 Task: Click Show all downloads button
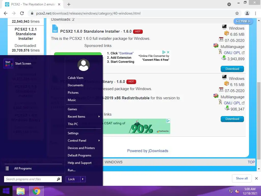coord(242,178)
